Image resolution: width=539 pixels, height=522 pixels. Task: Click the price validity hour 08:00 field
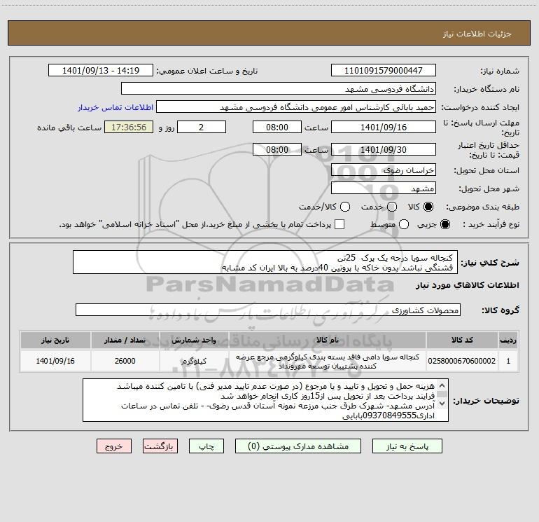277,149
